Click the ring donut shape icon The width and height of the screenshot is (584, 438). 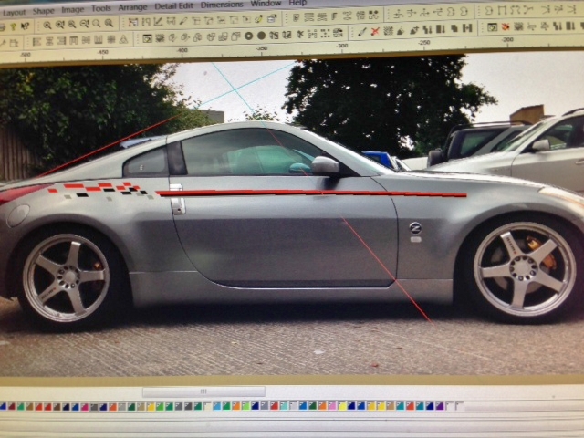[x=248, y=36]
